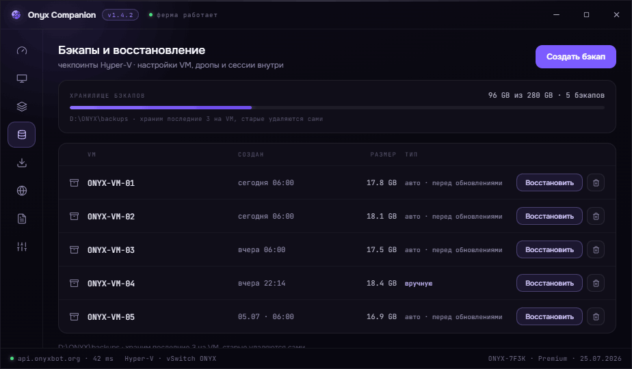Image resolution: width=632 pixels, height=369 pixels.
Task: Click the 16.9 GB size value
Action: pos(381,316)
